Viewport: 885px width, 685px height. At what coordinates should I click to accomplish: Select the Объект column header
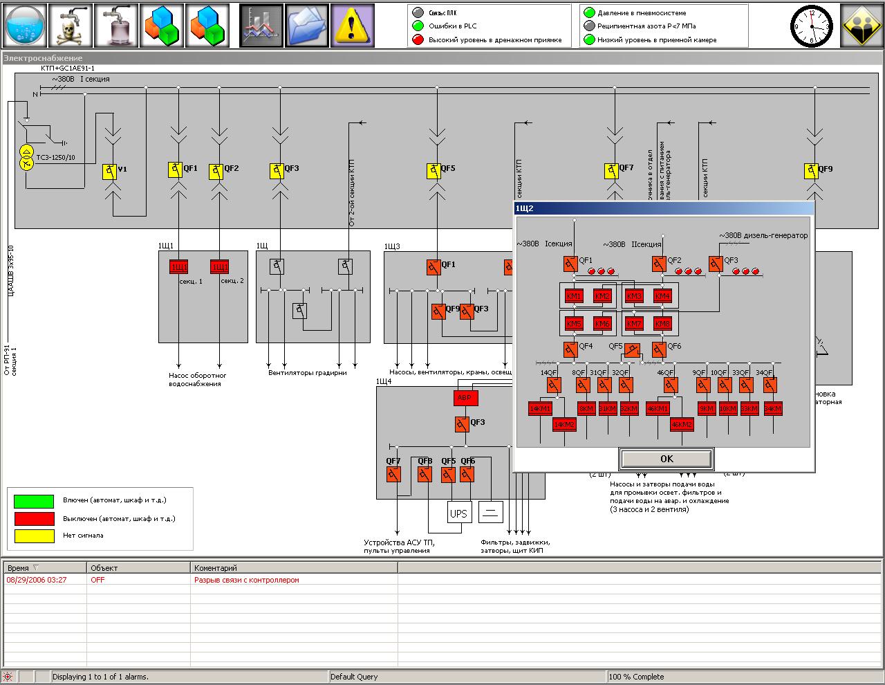click(138, 568)
